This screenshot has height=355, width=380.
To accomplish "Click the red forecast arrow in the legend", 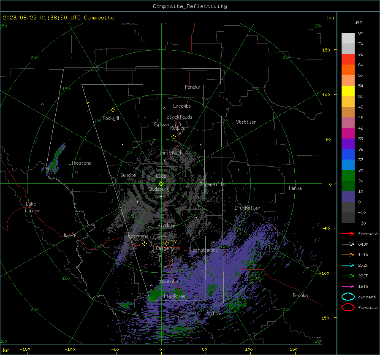I will tap(348, 233).
